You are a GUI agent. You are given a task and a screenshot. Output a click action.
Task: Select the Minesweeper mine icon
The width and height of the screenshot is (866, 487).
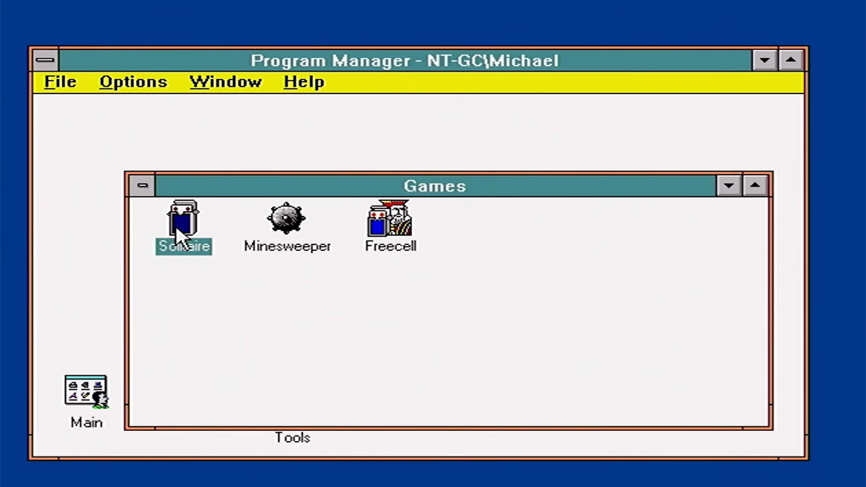(287, 218)
